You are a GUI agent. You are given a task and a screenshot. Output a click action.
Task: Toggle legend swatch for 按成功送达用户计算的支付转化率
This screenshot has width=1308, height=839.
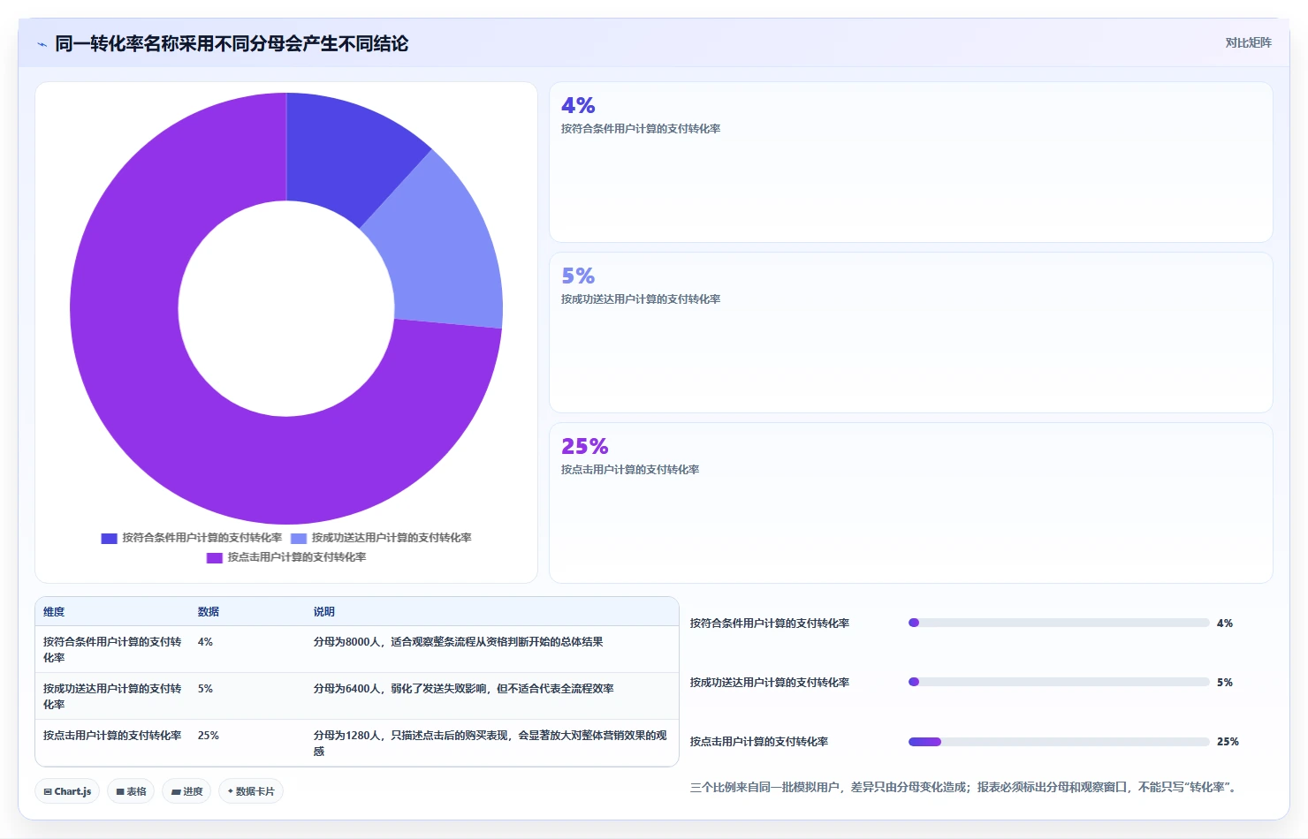(299, 538)
